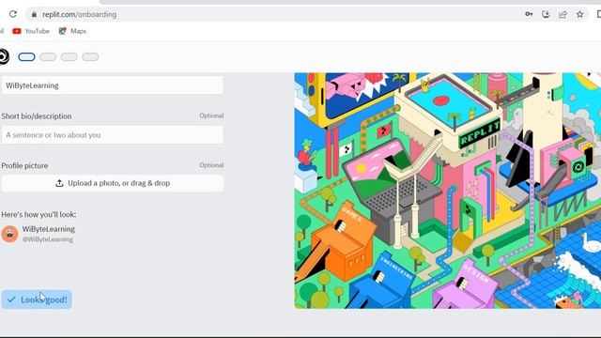Select the third onboarding step indicator
This screenshot has width=601, height=338.
coord(69,57)
